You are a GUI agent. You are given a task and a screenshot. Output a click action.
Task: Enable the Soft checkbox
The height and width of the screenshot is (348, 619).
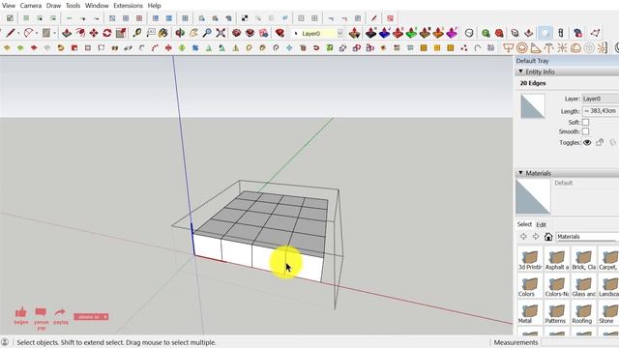click(x=585, y=123)
